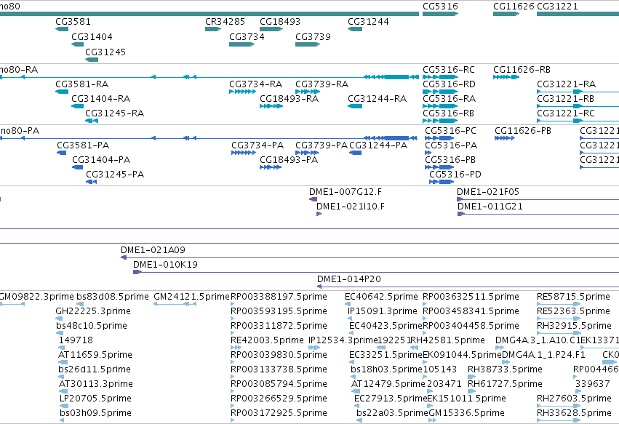Click the CG5316-PB protein
Viewport: 619px width, 424px height.
point(439,167)
